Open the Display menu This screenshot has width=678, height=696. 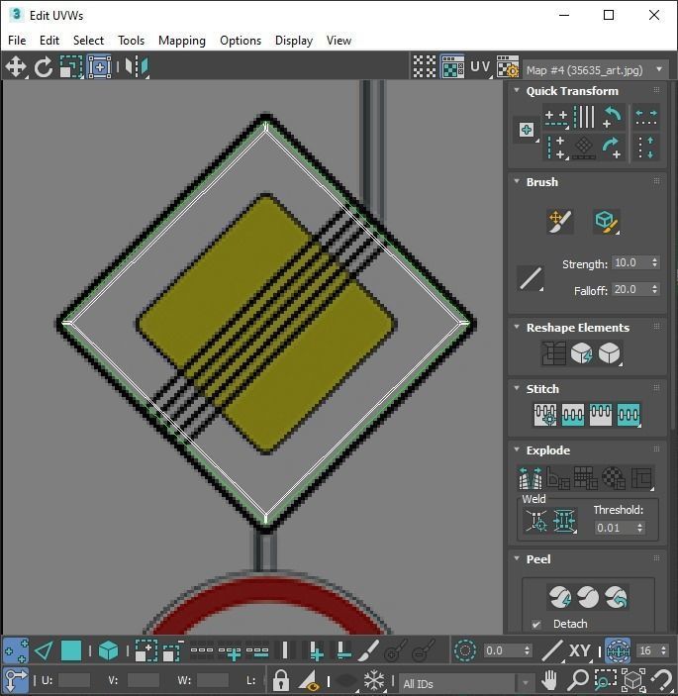pyautogui.click(x=294, y=41)
